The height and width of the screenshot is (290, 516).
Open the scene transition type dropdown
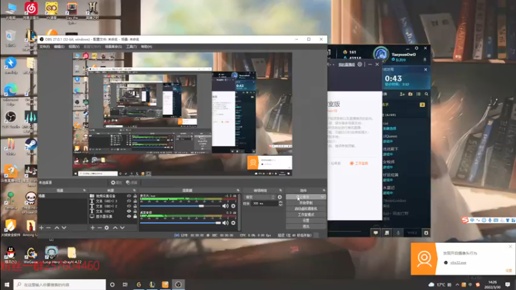(x=260, y=197)
